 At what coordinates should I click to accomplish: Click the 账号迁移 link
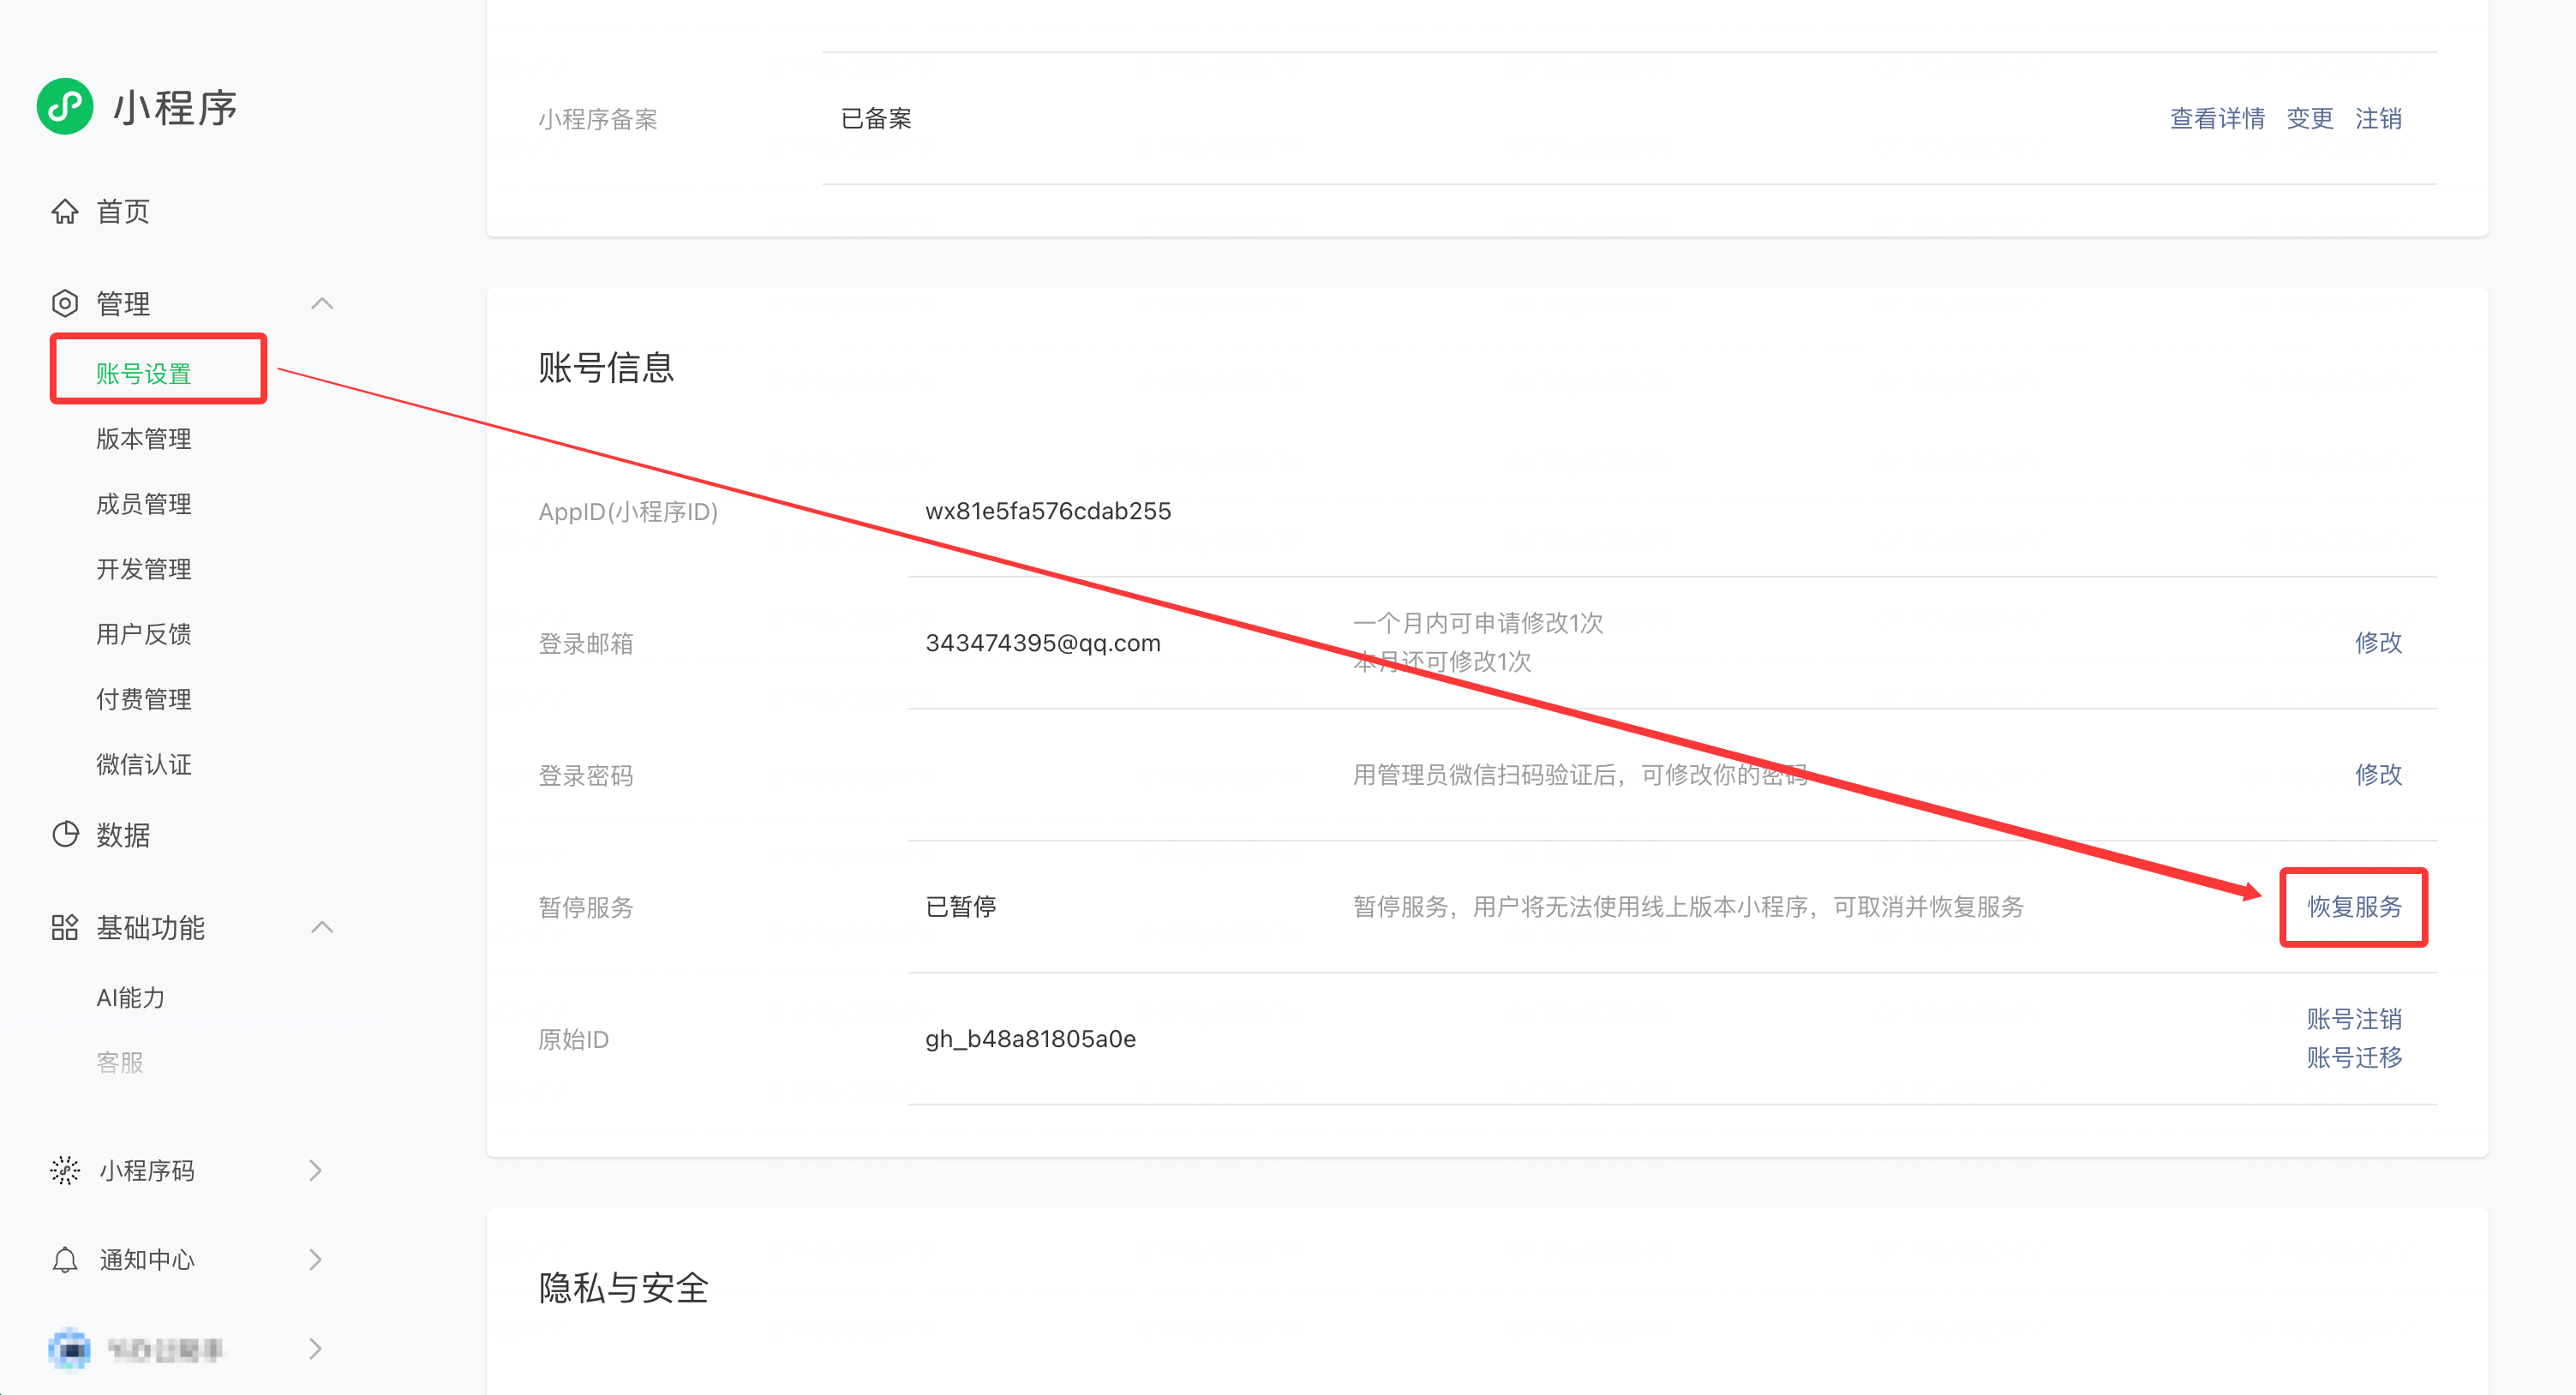click(2354, 1057)
